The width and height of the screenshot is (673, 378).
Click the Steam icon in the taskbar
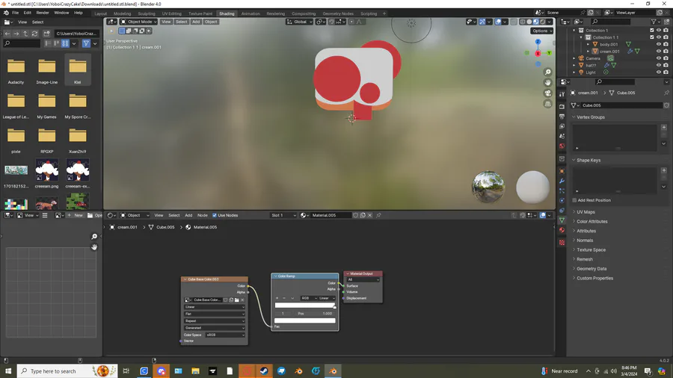click(x=265, y=371)
